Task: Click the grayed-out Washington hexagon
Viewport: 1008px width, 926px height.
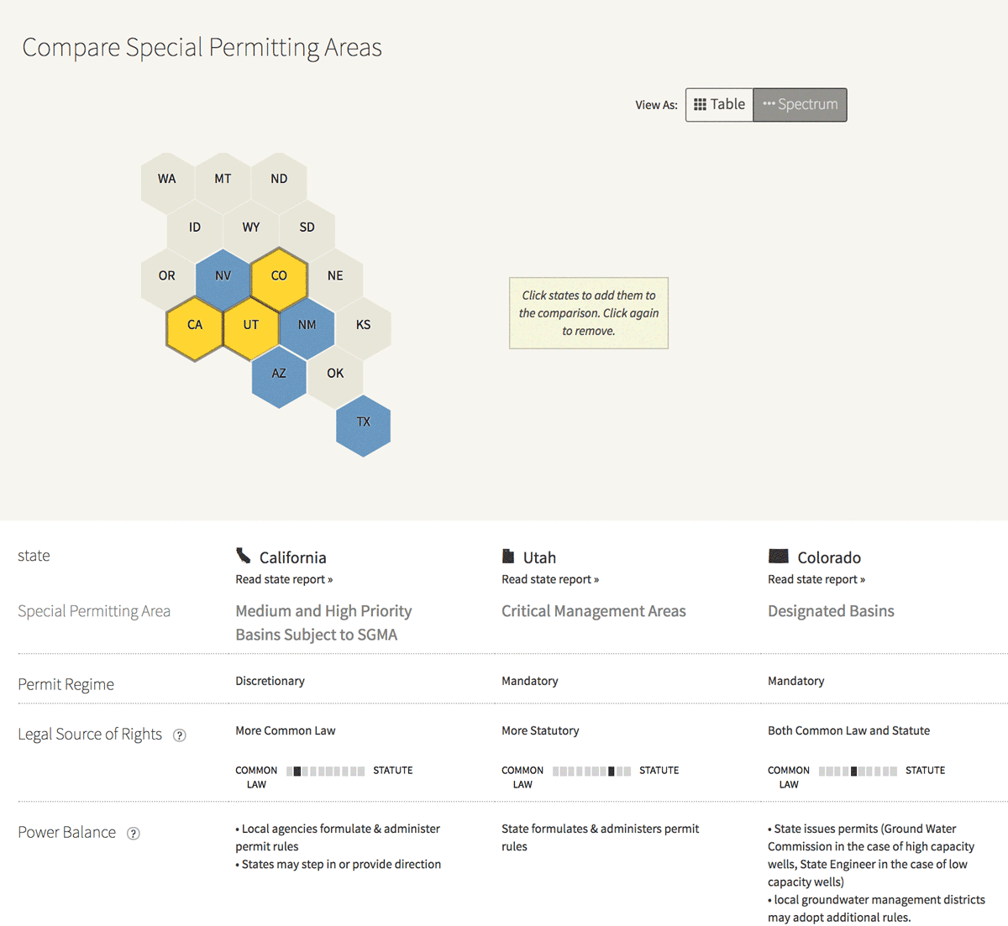Action: pos(167,179)
